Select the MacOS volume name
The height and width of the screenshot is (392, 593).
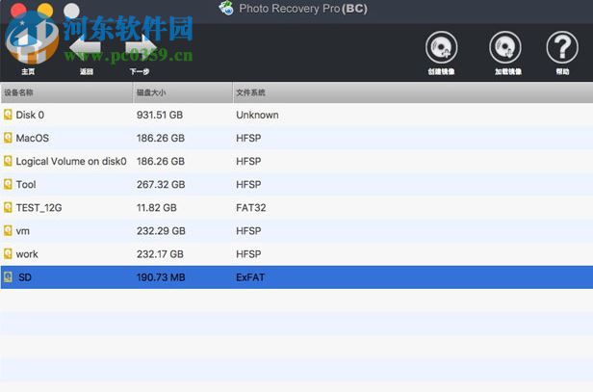32,138
